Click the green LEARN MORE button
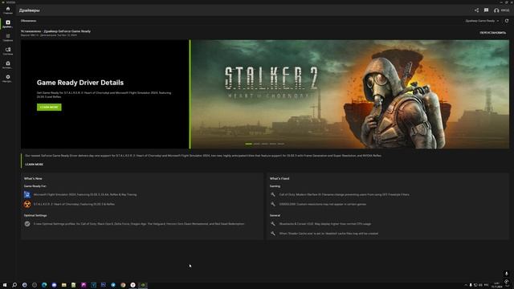The width and height of the screenshot is (514, 289). point(49,107)
